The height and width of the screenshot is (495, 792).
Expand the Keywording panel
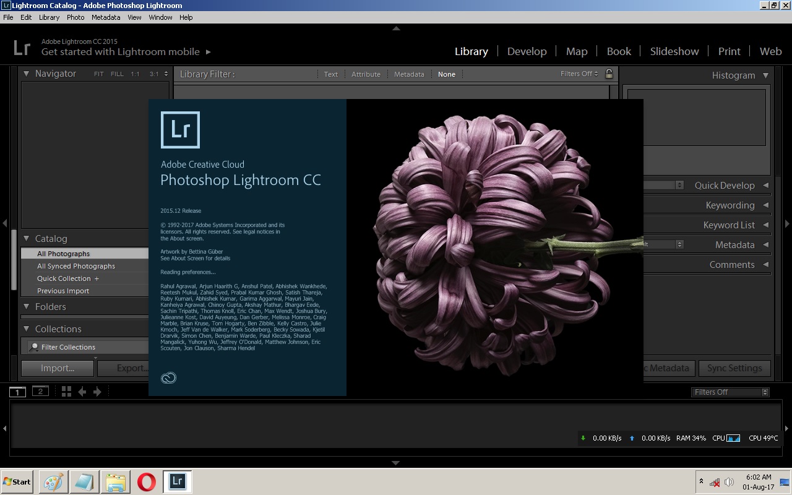(x=765, y=205)
